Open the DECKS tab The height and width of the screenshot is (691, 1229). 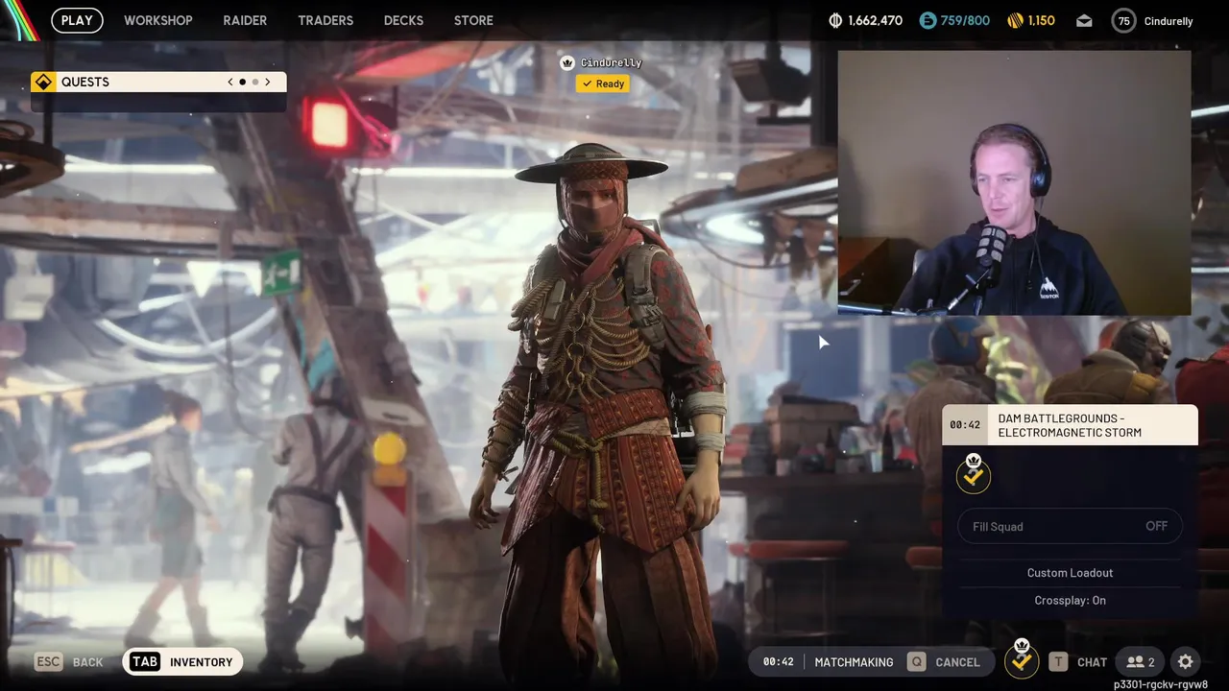[x=403, y=20]
